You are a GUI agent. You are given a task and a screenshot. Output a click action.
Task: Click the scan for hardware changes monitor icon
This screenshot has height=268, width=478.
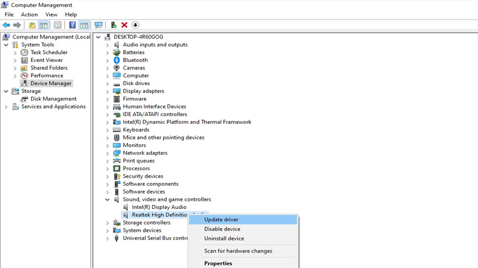98,25
